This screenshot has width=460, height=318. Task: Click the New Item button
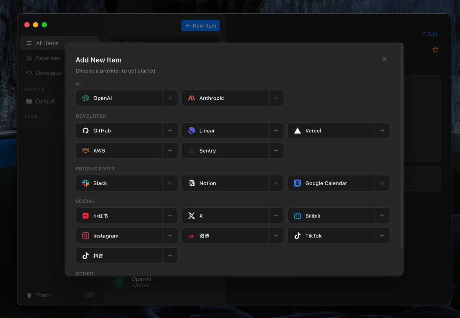tap(200, 26)
